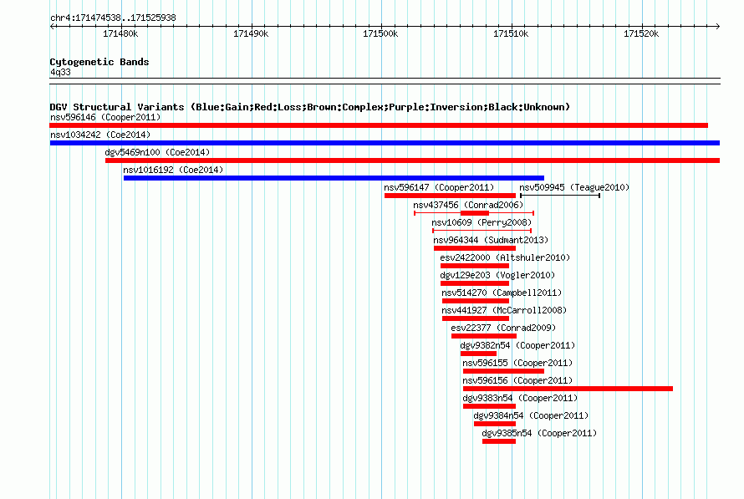Click the nsv441927 (McCarroll2008) label
This screenshot has height=499, width=744.
tap(504, 310)
